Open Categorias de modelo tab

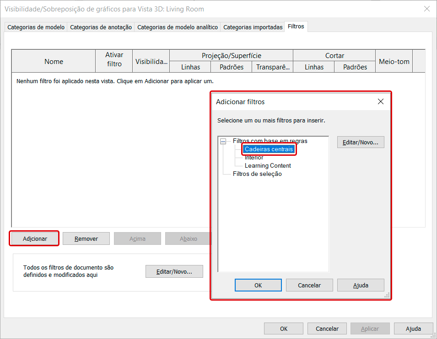pos(36,27)
